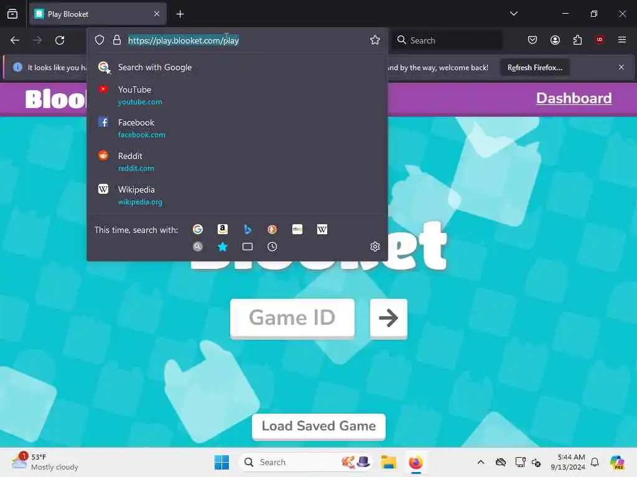The width and height of the screenshot is (637, 477).
Task: Open the Firefox account icon
Action: [x=555, y=40]
